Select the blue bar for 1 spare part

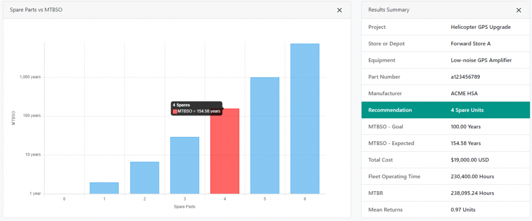(x=104, y=188)
